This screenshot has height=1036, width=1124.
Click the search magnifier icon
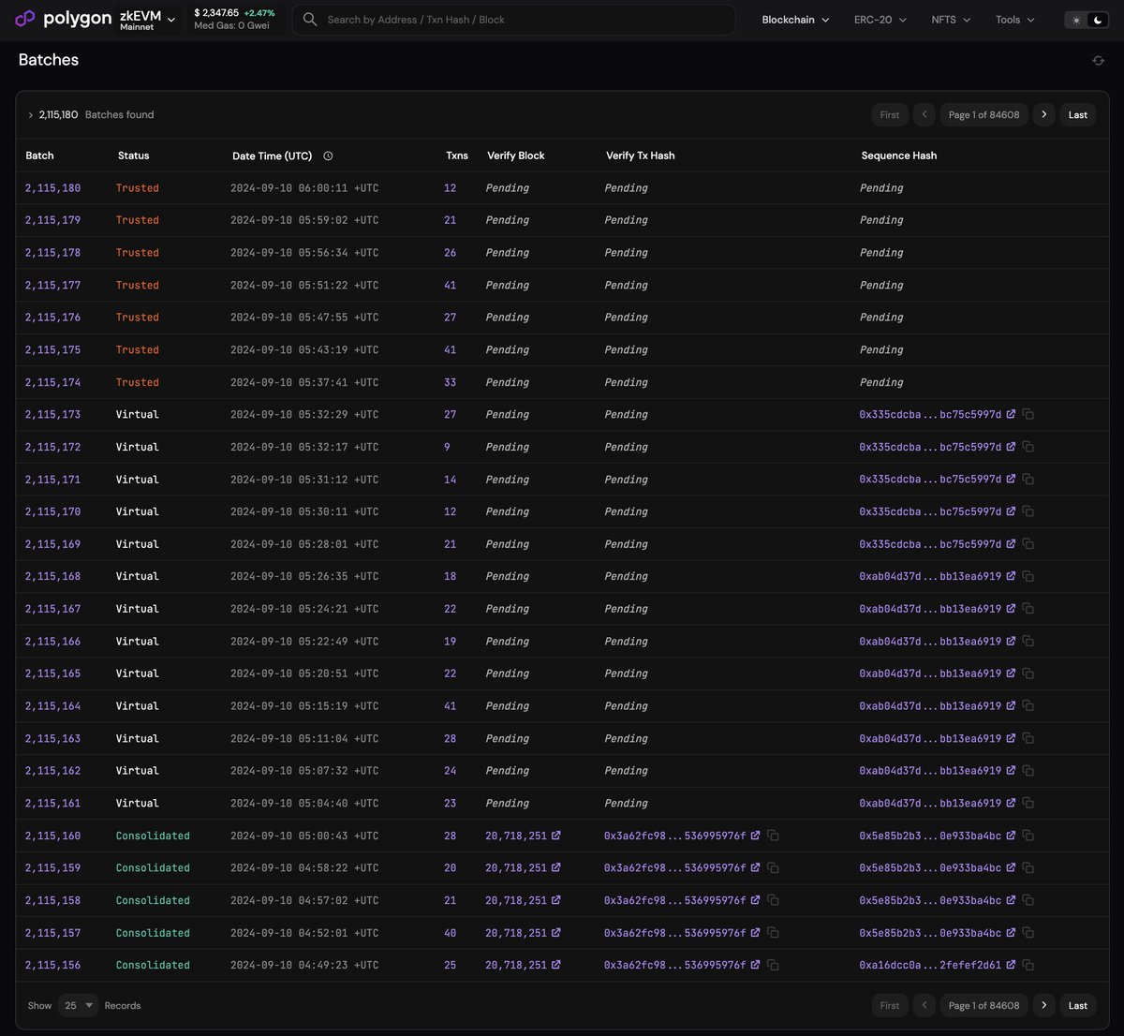click(x=310, y=19)
